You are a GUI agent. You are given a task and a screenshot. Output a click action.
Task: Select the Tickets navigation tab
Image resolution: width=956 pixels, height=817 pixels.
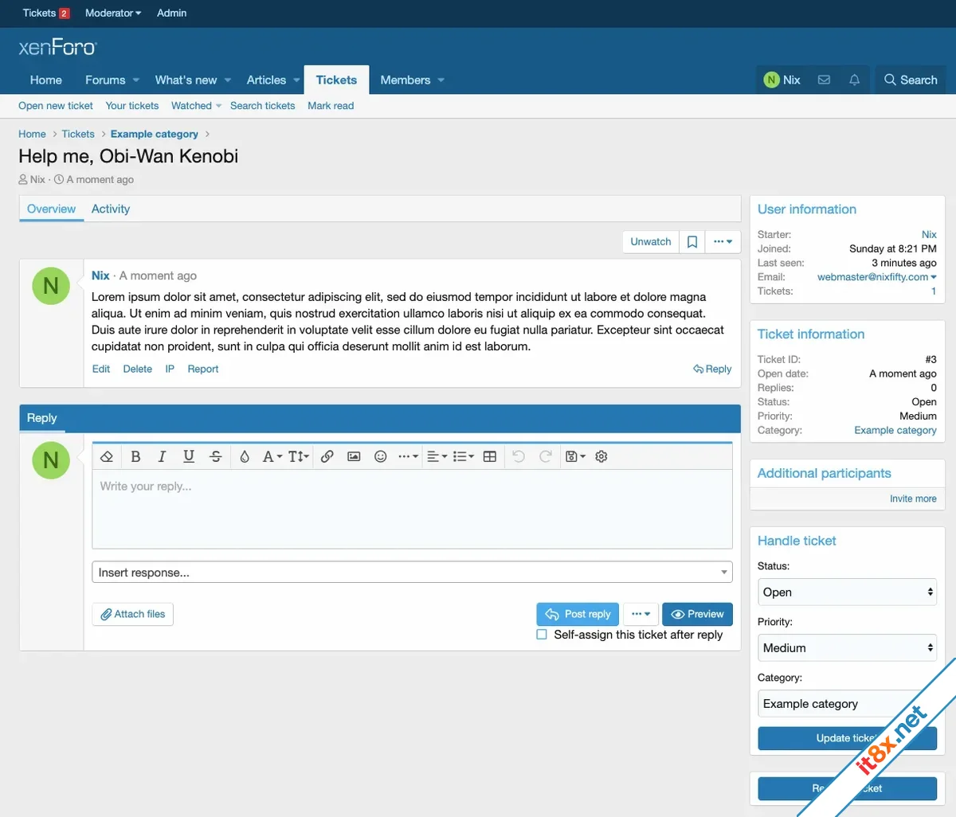(336, 80)
